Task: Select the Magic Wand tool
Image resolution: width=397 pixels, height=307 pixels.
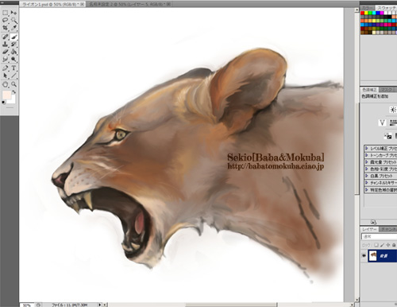Action: pos(13,20)
